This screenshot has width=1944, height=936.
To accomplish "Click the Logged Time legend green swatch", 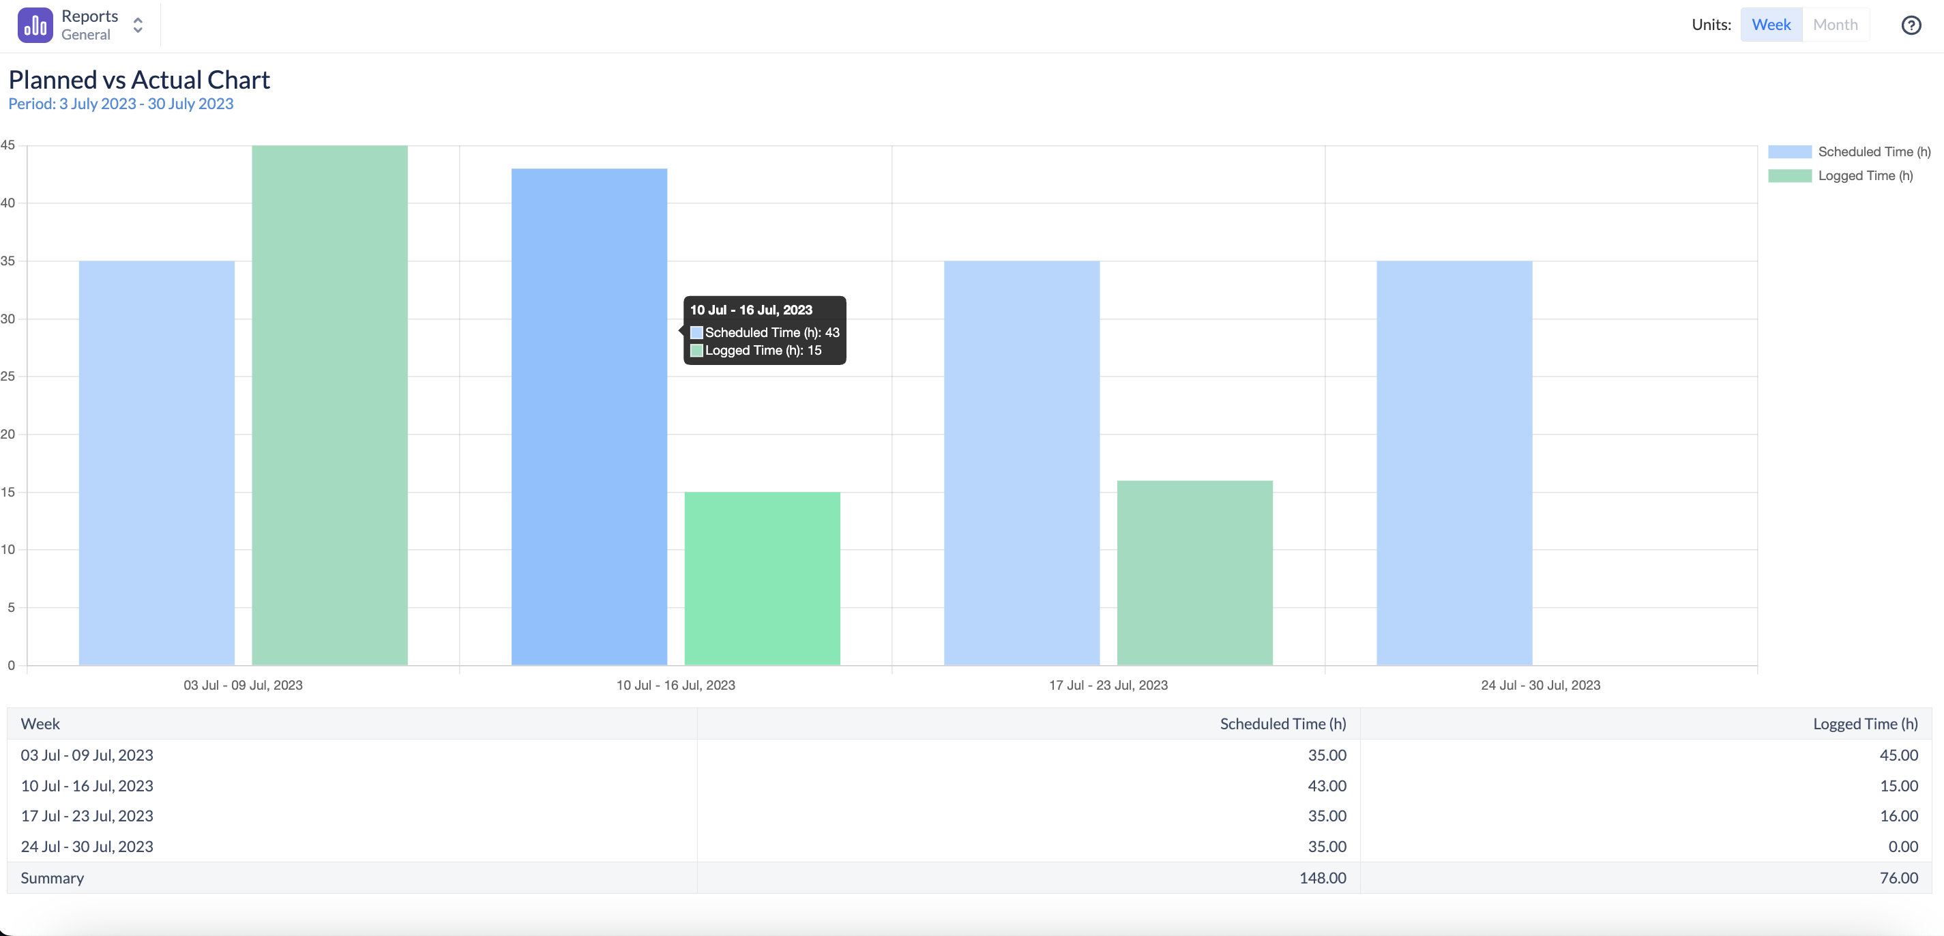I will [x=1789, y=176].
